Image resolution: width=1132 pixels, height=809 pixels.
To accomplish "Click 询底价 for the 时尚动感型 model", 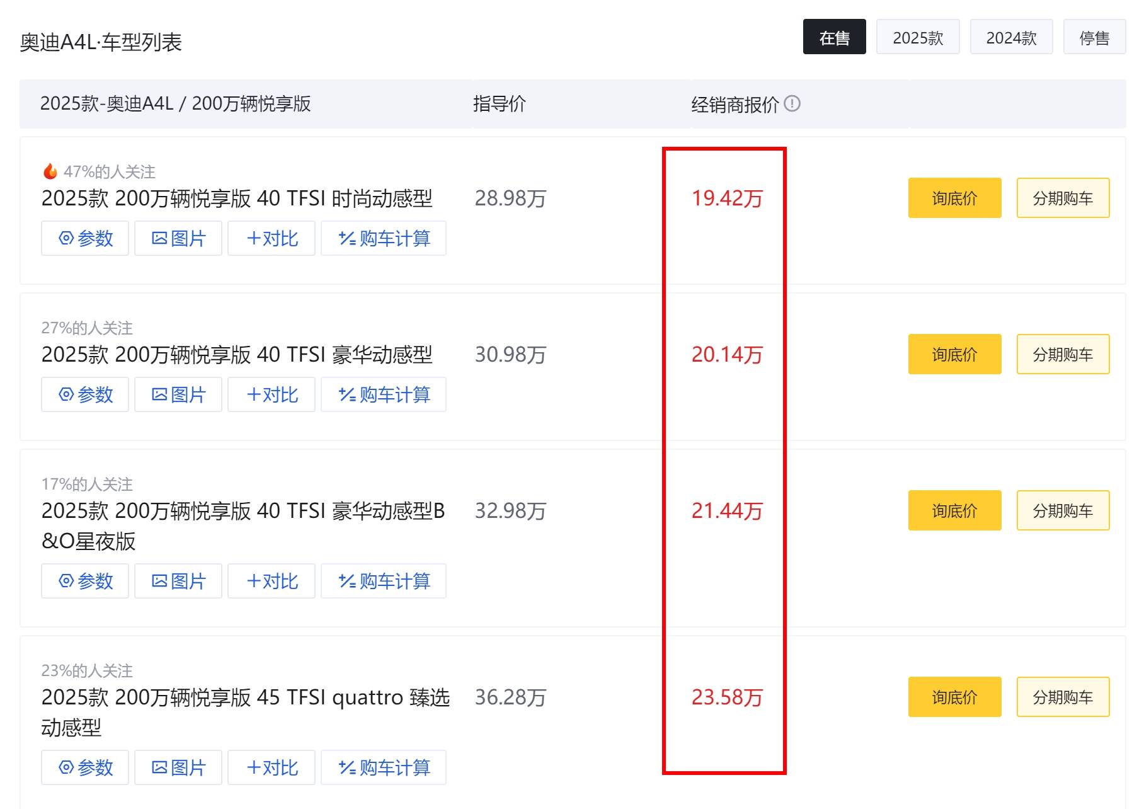I will point(954,198).
